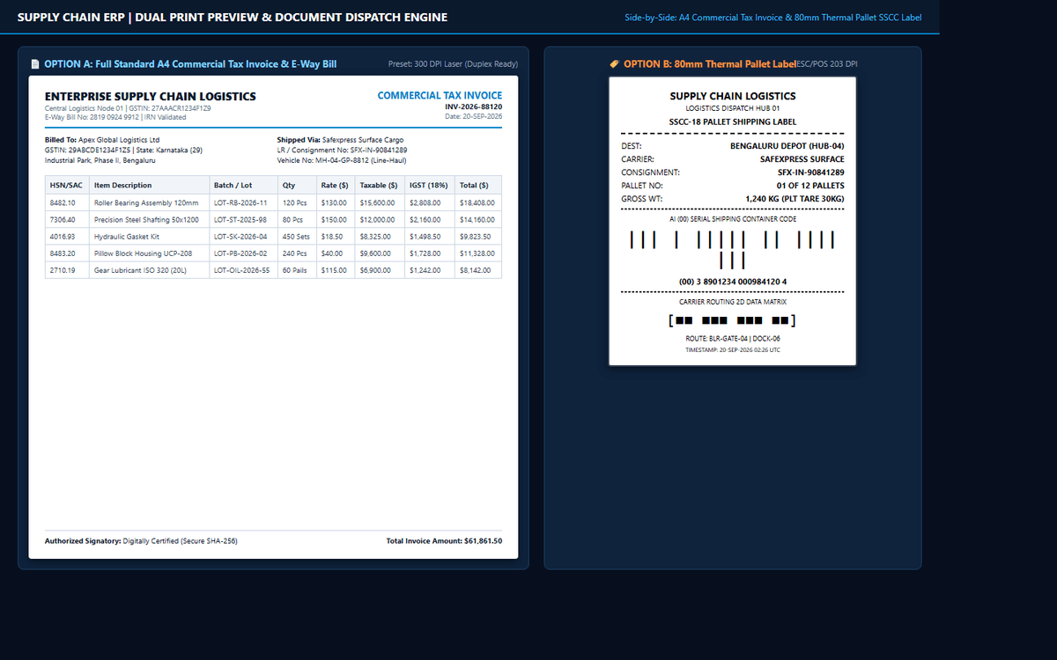Click SSCC number '(00) 3 8901234 000984120 4'
Screen dimensions: 1057x660
click(x=733, y=282)
